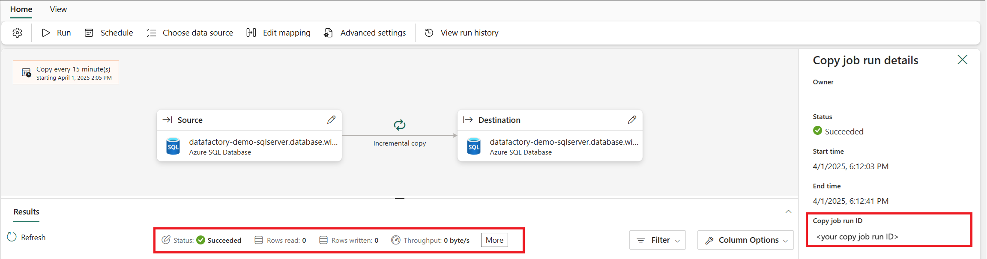
Task: Edit the Source with pencil icon
Action: click(x=331, y=120)
